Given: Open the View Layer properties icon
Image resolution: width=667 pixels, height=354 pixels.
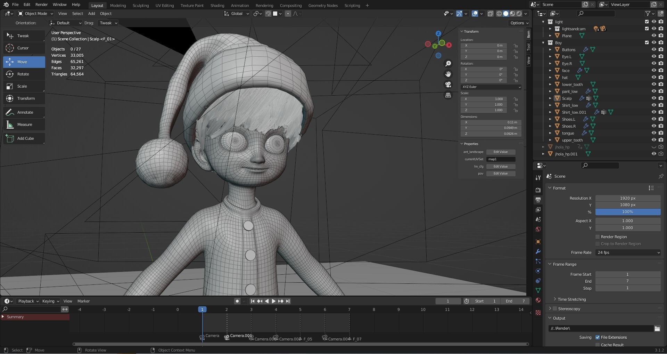Looking at the screenshot, I should click(538, 210).
